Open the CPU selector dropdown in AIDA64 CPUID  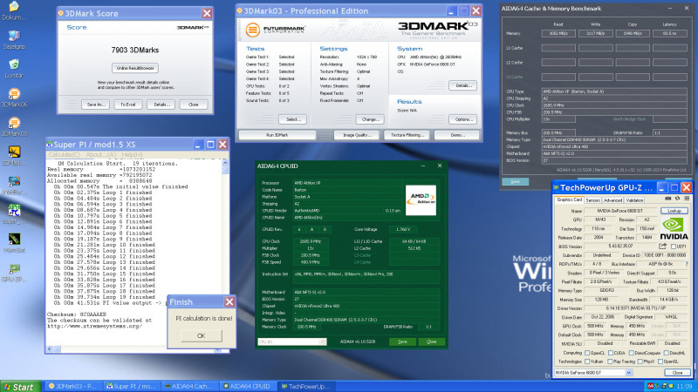point(322,341)
